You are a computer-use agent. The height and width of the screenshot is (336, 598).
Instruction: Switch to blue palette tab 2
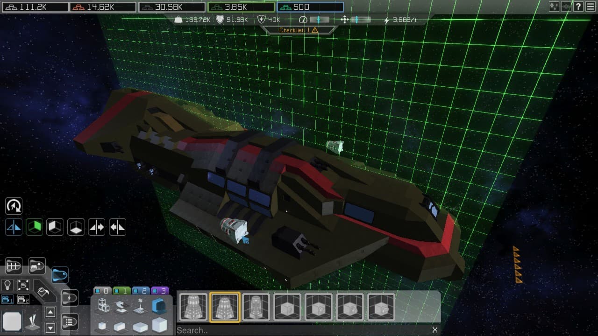[x=141, y=291]
